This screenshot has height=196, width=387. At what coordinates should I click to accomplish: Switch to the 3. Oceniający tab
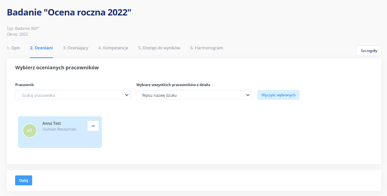click(76, 48)
